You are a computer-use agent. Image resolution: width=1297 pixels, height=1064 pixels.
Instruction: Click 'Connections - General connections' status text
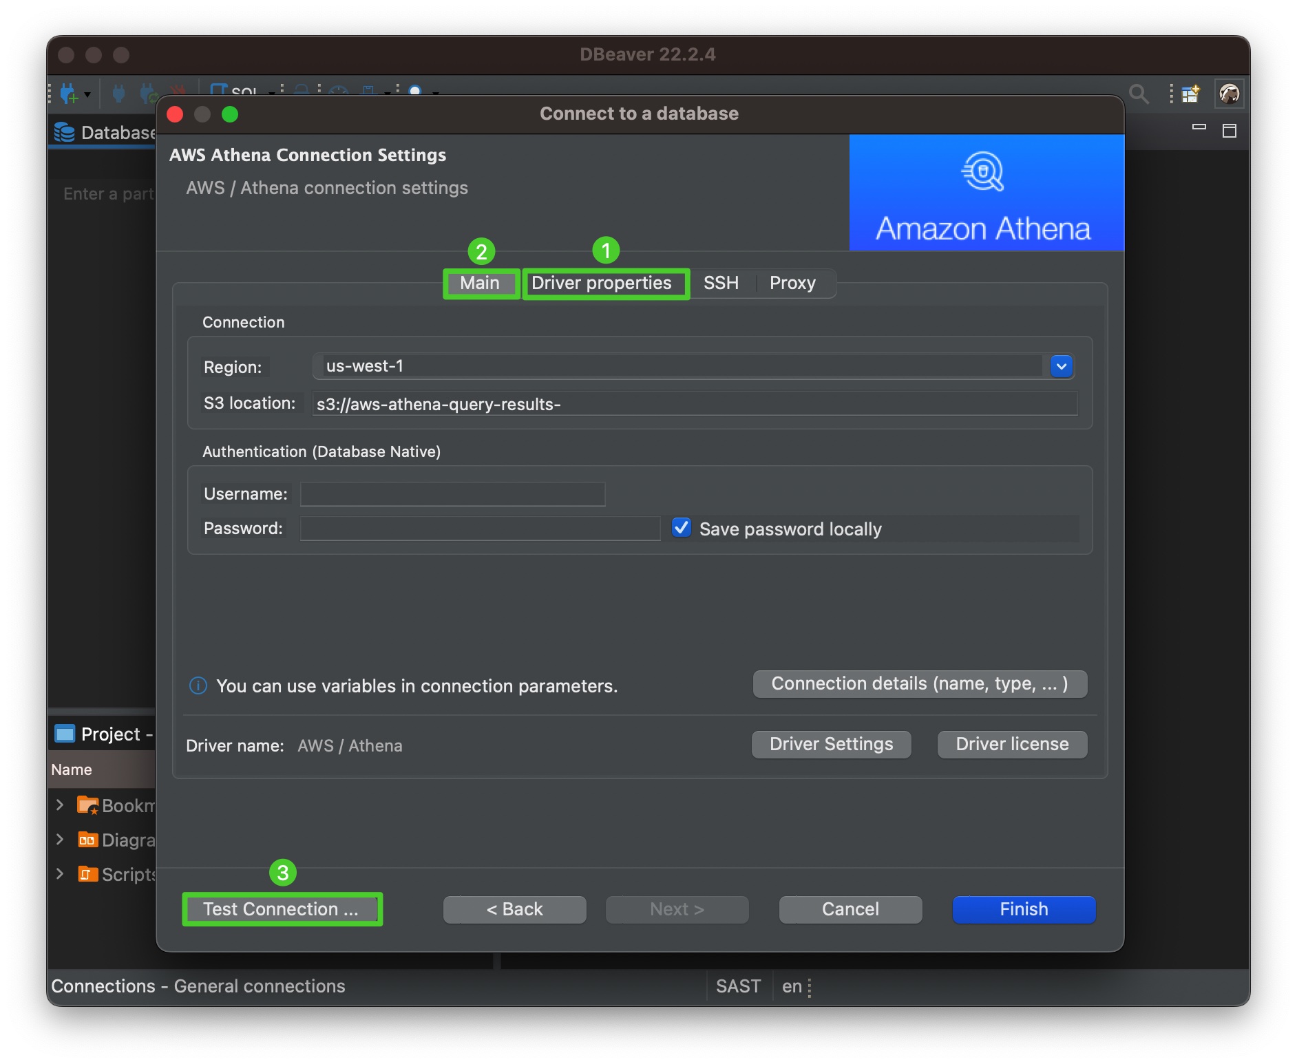click(198, 986)
